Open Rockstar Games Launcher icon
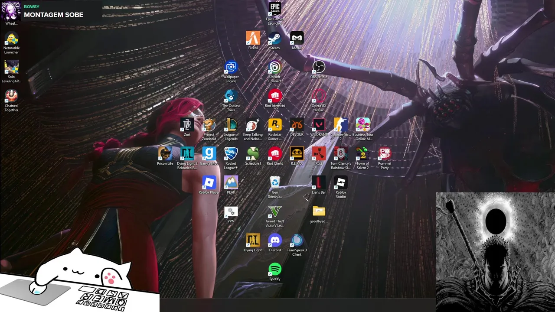555x312 pixels. 275,125
